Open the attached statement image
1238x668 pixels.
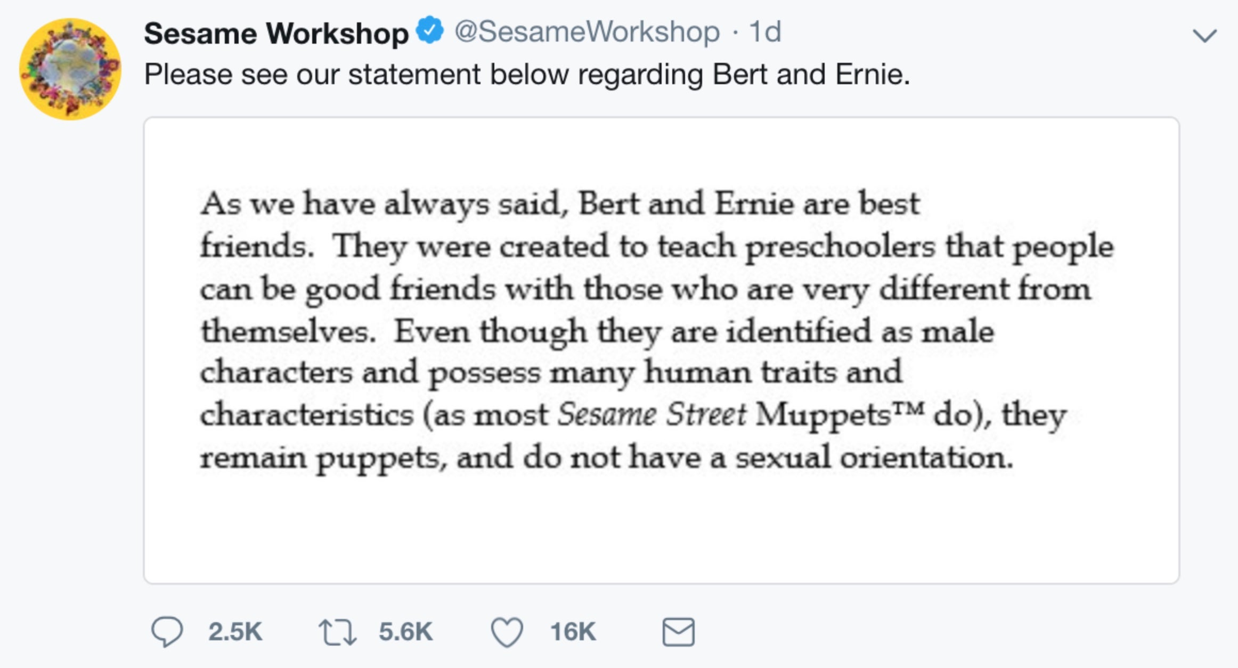pos(662,351)
